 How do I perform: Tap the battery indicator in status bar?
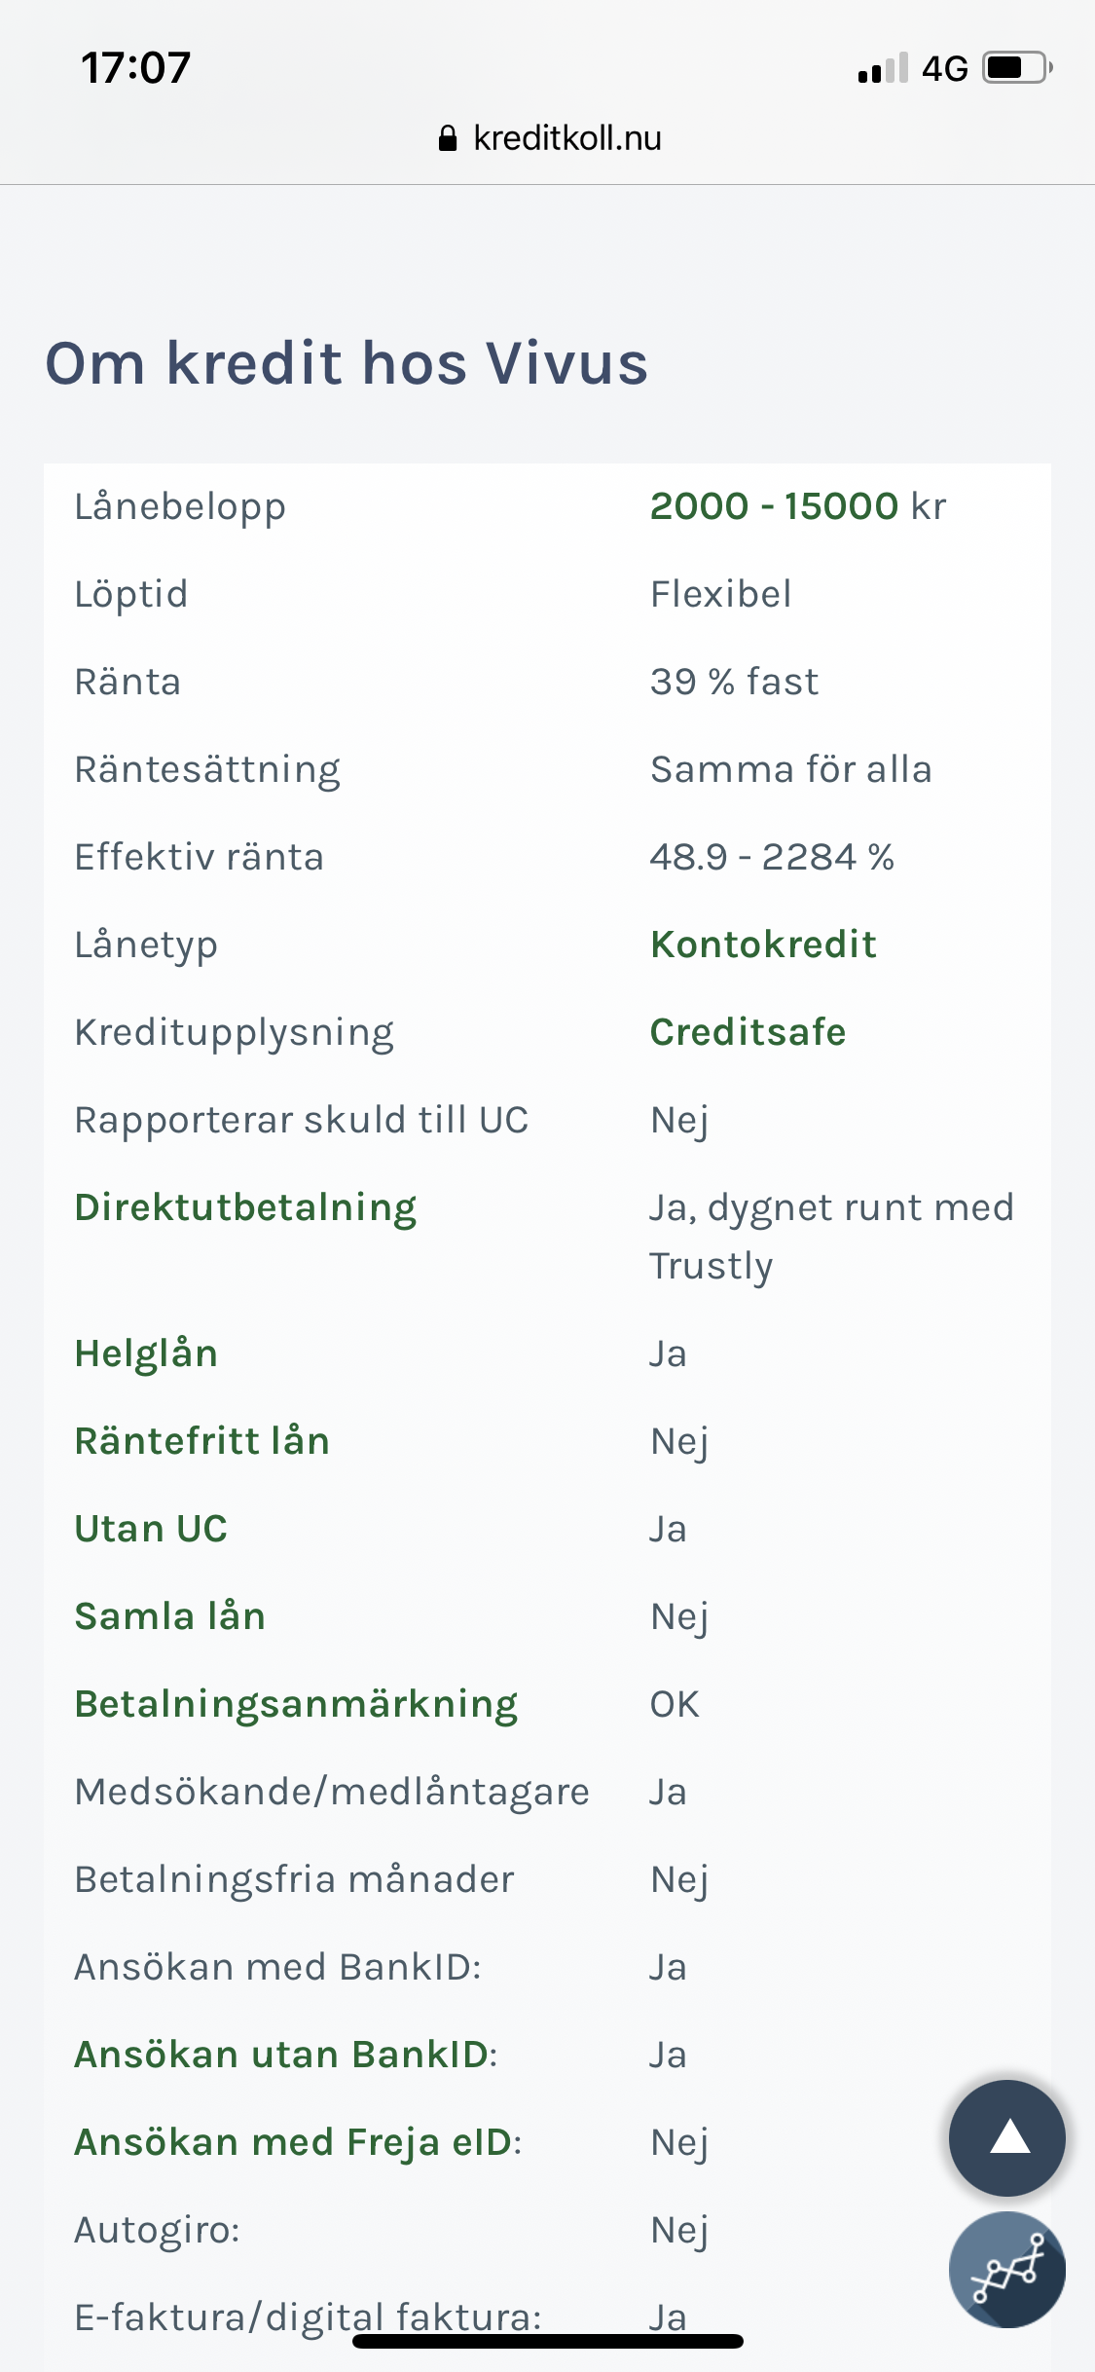(x=1017, y=68)
